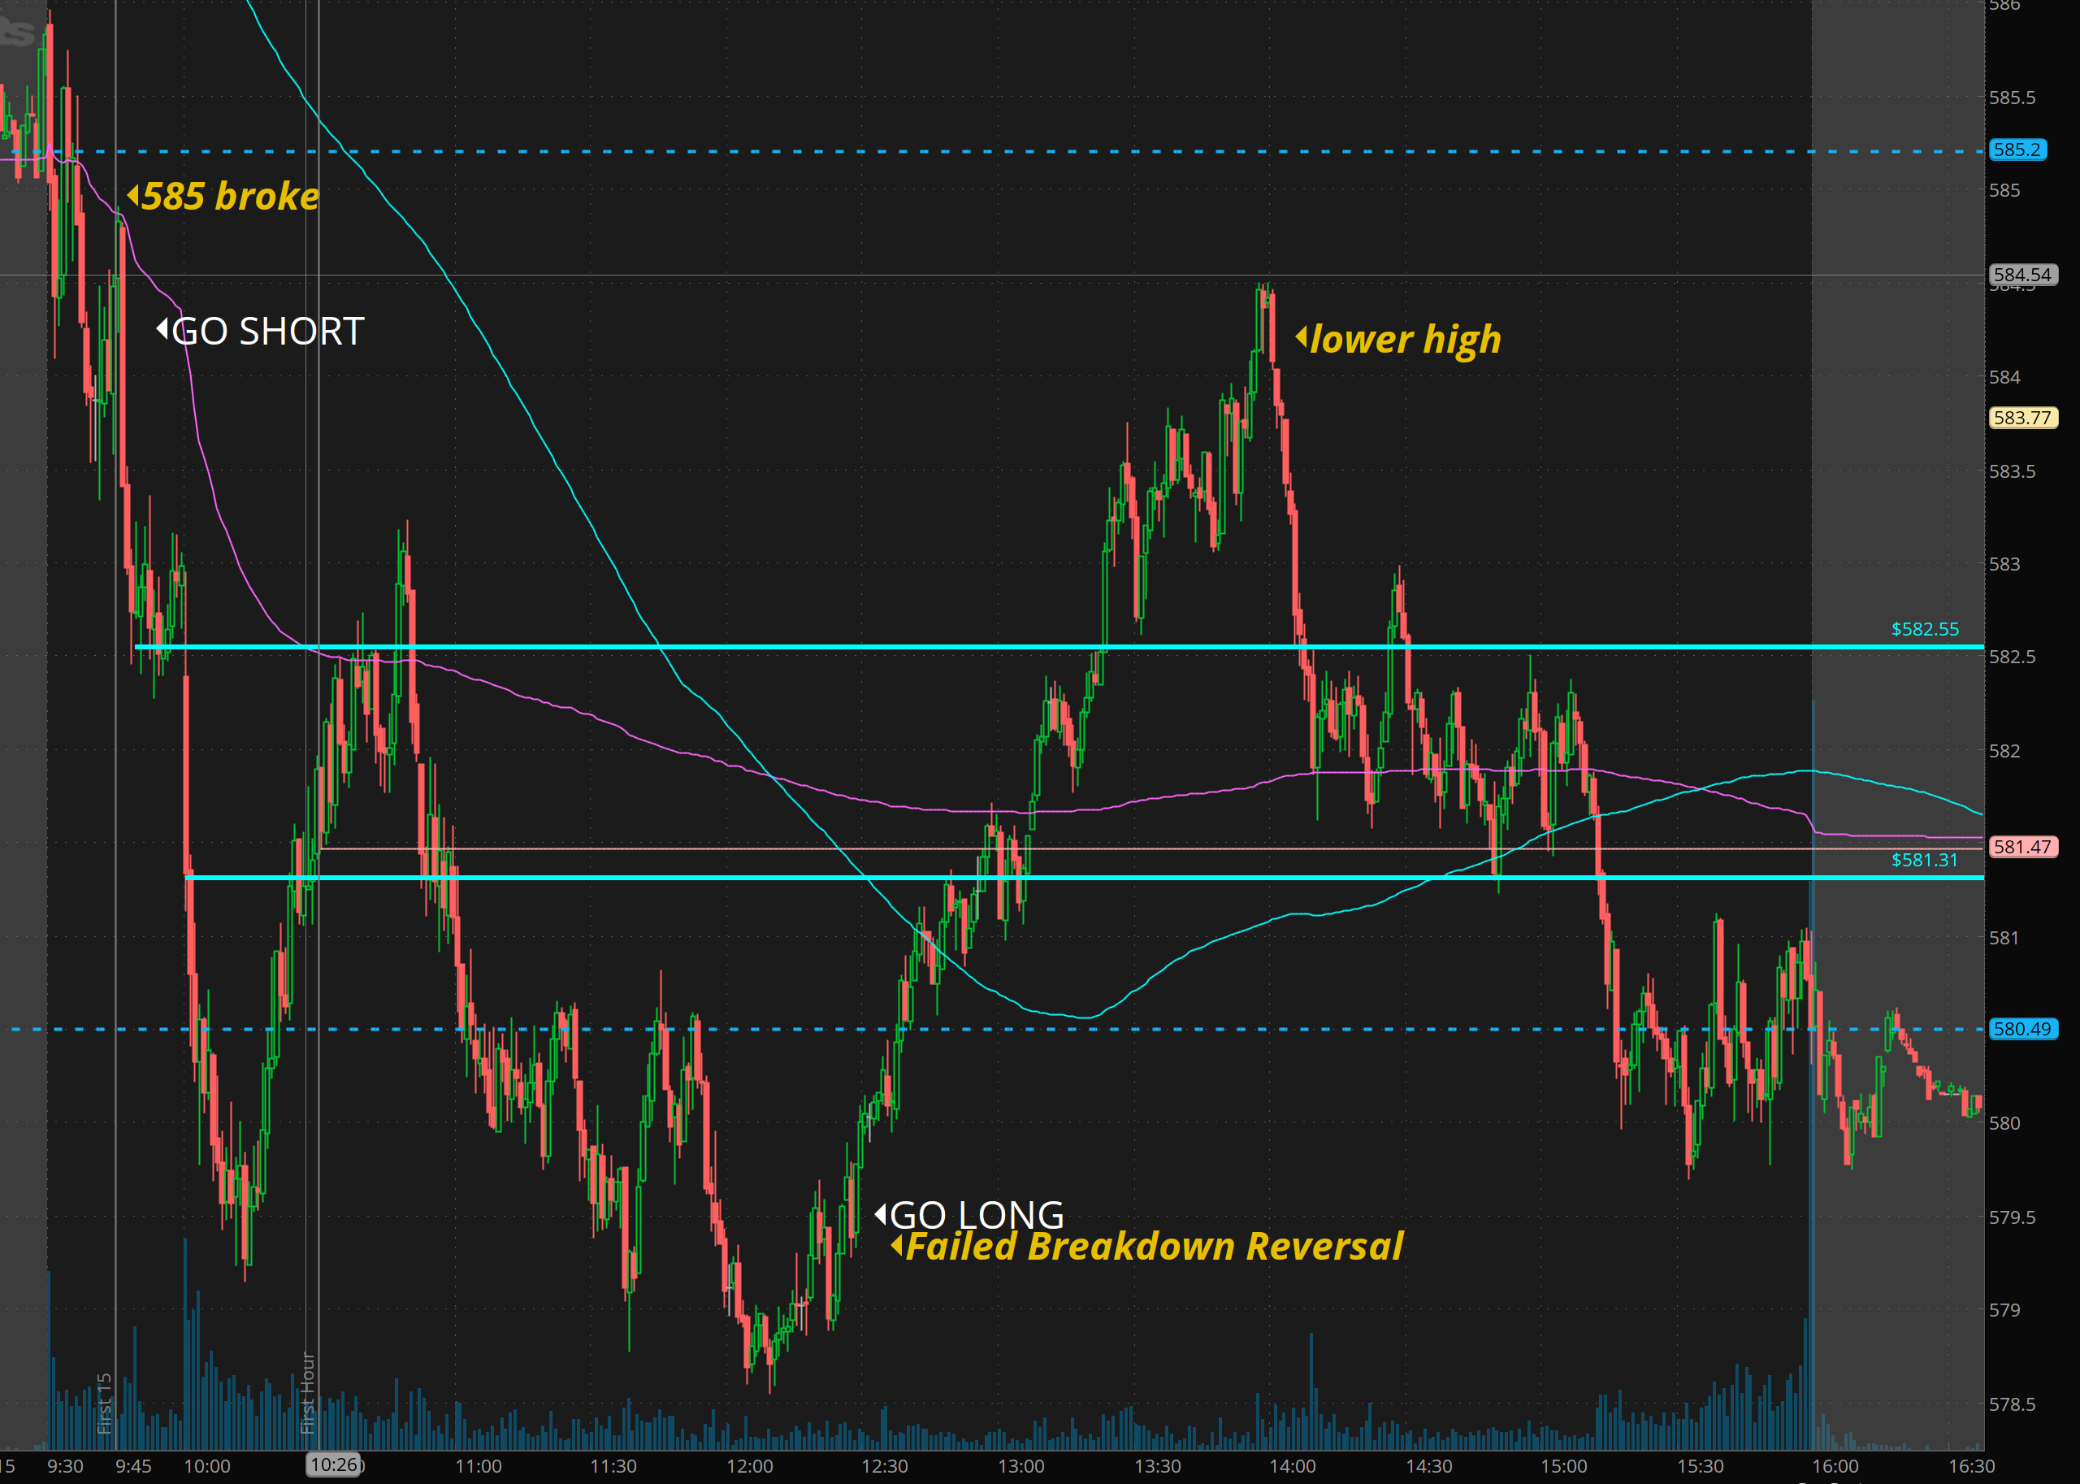
Task: Click the pink 581.47 price tag
Action: point(2021,847)
